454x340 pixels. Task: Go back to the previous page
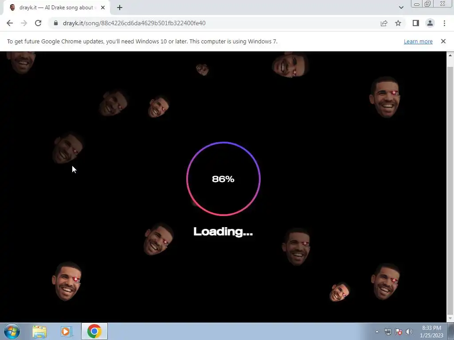(x=10, y=23)
